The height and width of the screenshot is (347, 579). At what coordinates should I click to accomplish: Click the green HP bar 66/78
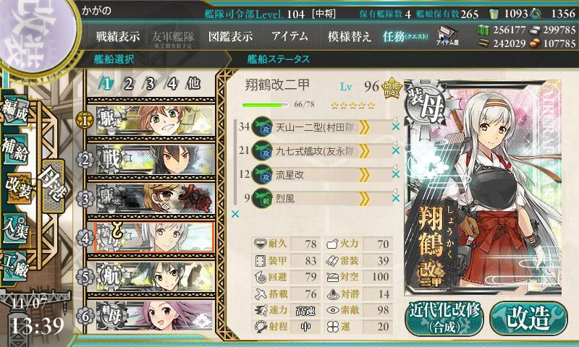point(265,105)
